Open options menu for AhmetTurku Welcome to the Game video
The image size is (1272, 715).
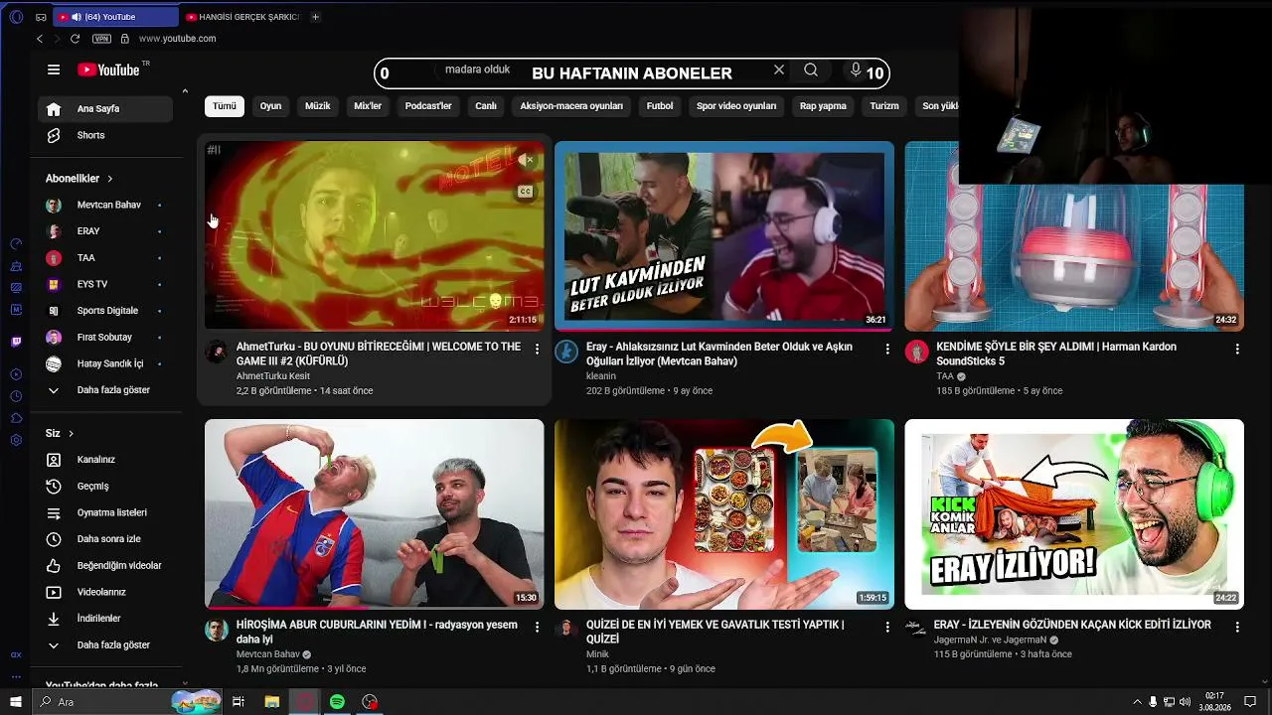(x=537, y=349)
